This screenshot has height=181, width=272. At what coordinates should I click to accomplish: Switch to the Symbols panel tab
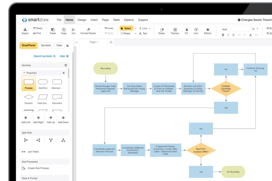(46, 45)
